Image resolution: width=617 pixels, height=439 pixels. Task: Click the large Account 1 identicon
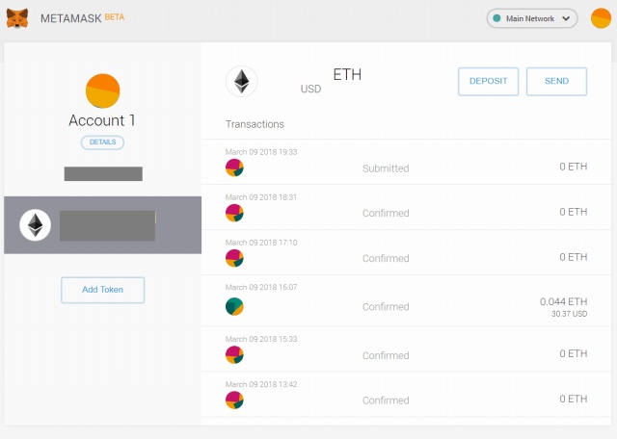tap(103, 90)
